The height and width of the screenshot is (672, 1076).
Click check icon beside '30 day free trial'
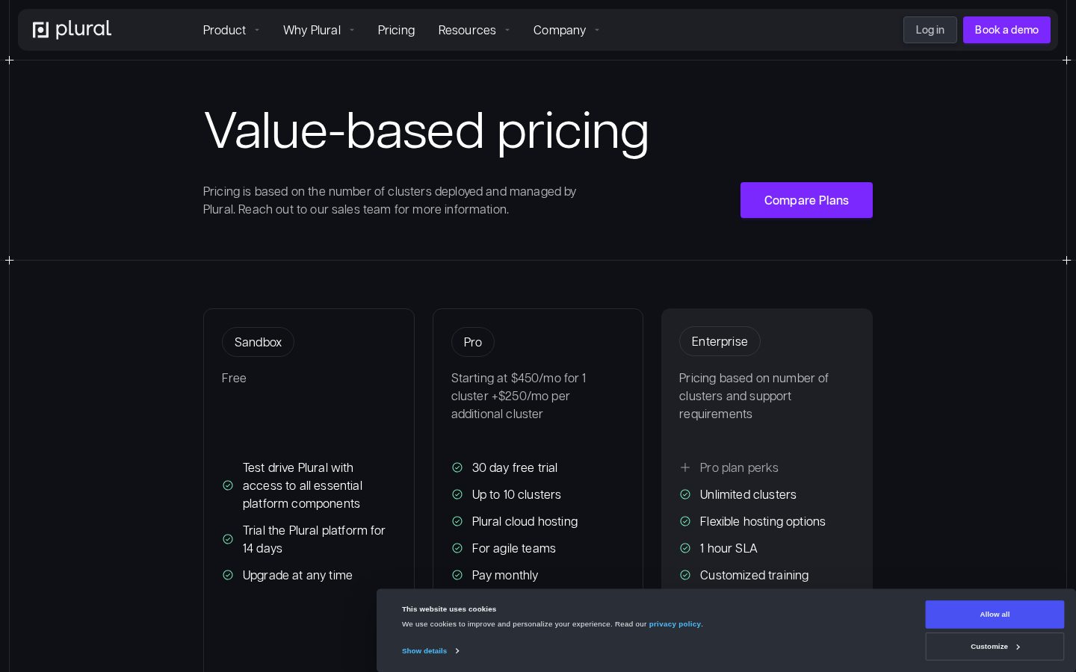[x=457, y=467]
